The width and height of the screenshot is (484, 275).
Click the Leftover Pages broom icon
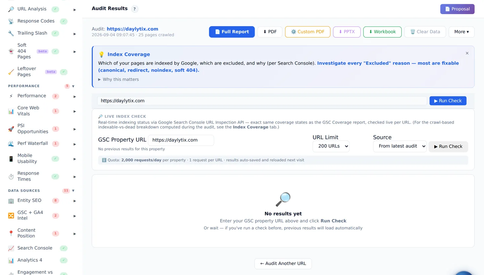[x=11, y=72]
